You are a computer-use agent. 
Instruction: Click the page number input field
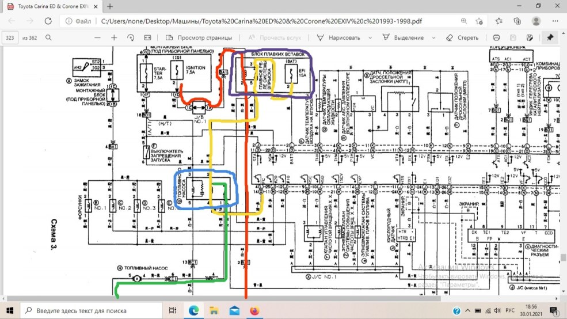pyautogui.click(x=10, y=37)
